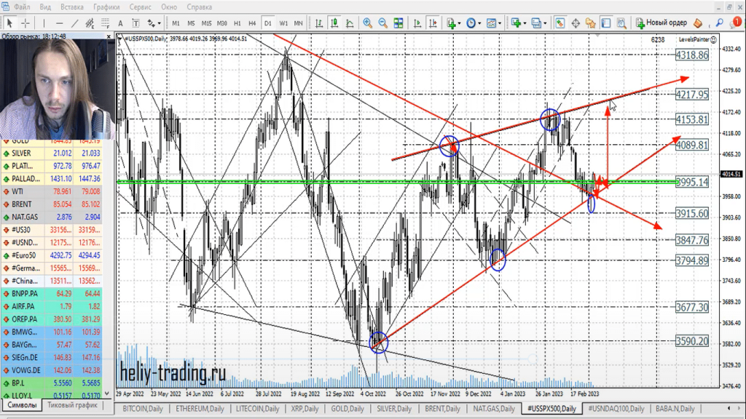Click the search magnifier icon
This screenshot has width=746, height=419.
tap(719, 23)
